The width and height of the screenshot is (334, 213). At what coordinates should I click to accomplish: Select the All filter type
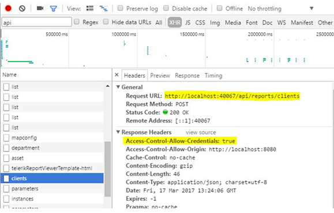159,22
